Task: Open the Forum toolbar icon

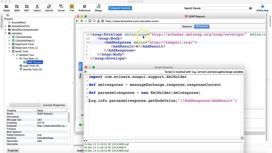Action: point(61,8)
